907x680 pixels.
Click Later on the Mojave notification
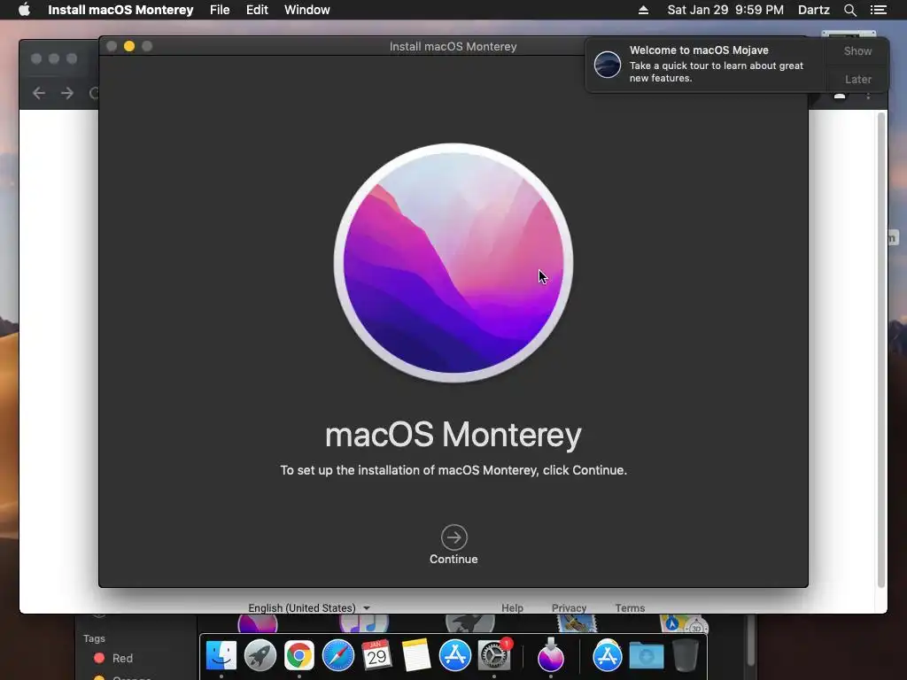857,79
